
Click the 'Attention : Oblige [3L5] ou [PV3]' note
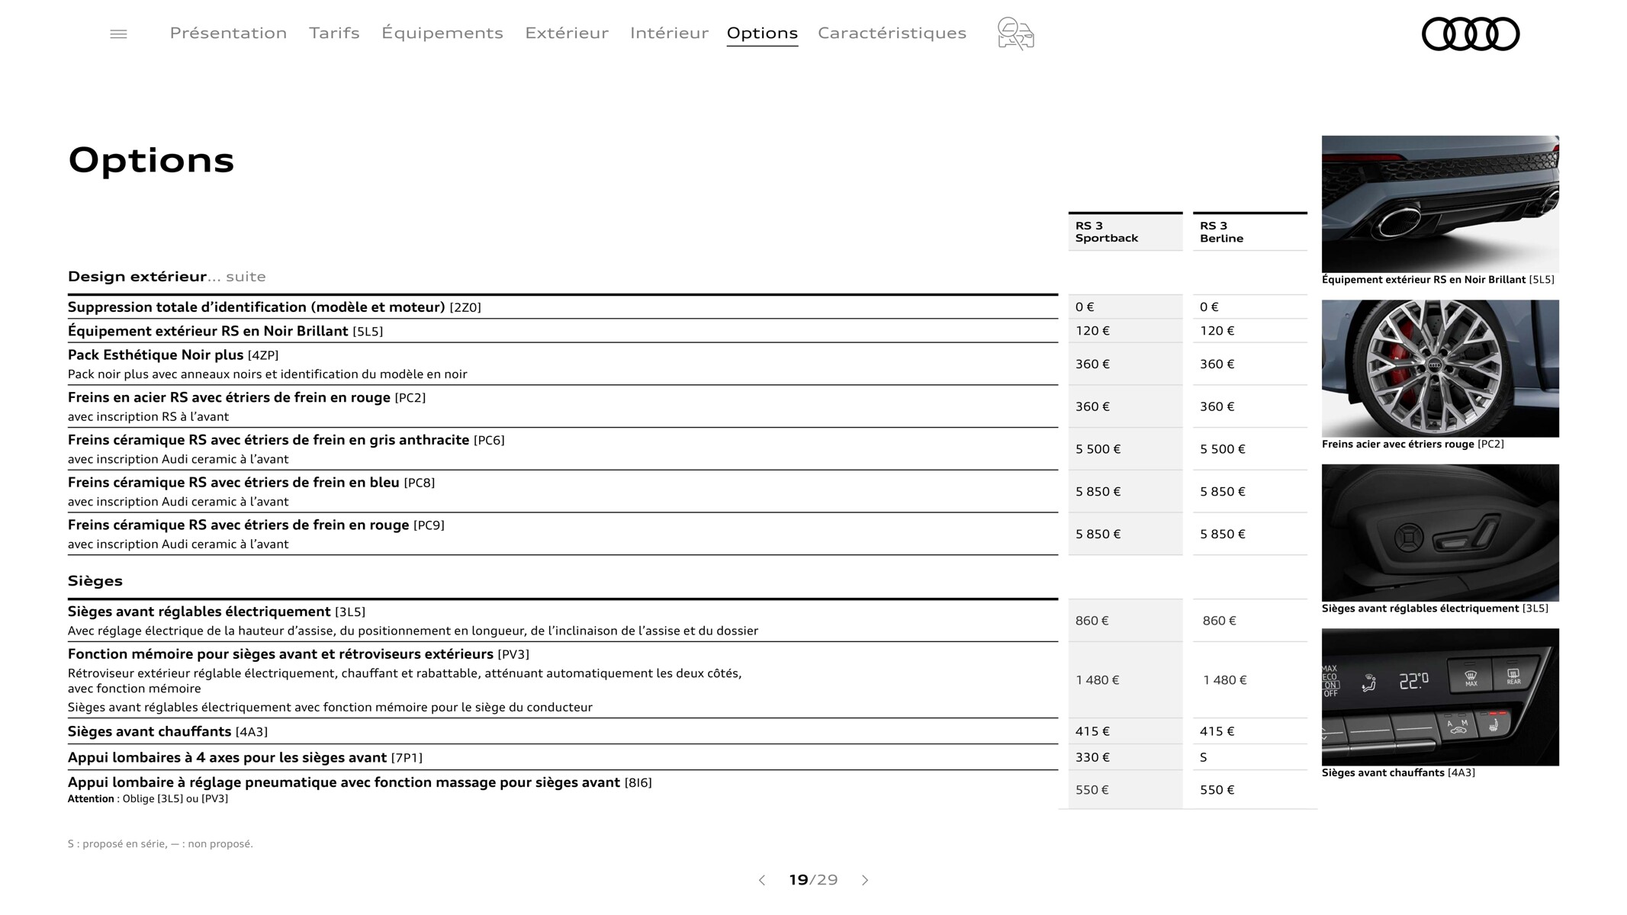(x=148, y=799)
